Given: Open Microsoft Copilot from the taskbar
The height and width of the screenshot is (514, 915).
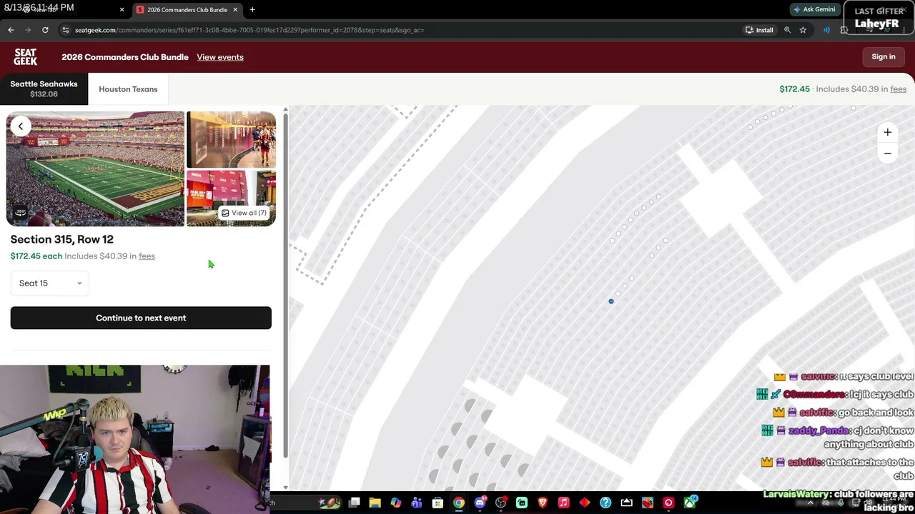Looking at the screenshot, I should pyautogui.click(x=395, y=503).
